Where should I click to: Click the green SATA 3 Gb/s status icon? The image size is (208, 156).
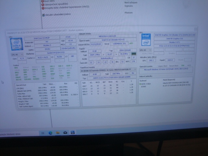click(x=140, y=84)
